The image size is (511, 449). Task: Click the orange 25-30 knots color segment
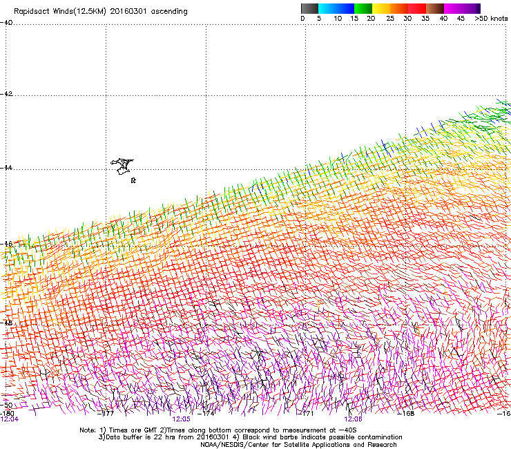399,8
